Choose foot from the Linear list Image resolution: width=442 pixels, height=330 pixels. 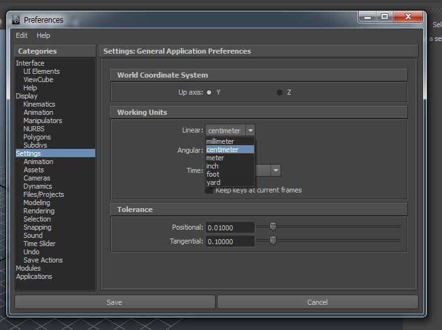coord(230,174)
